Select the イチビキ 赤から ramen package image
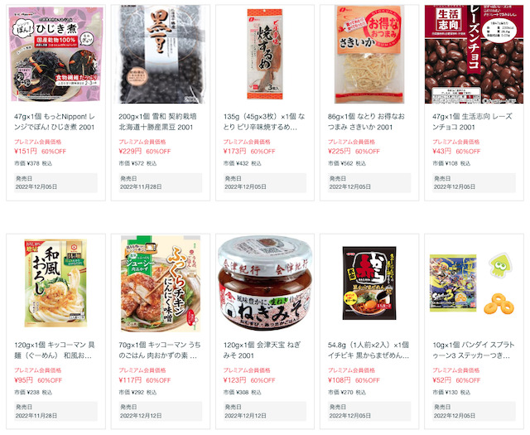The image size is (530, 435). (369, 283)
